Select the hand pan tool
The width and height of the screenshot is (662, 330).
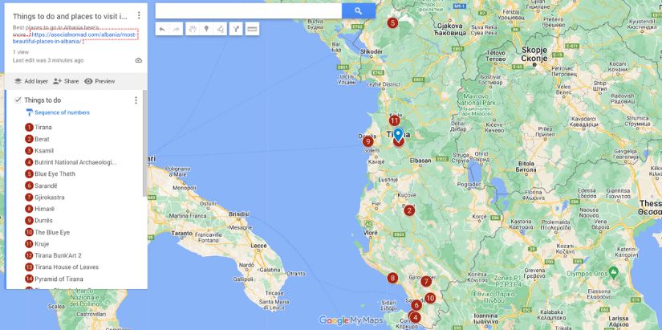point(192,29)
